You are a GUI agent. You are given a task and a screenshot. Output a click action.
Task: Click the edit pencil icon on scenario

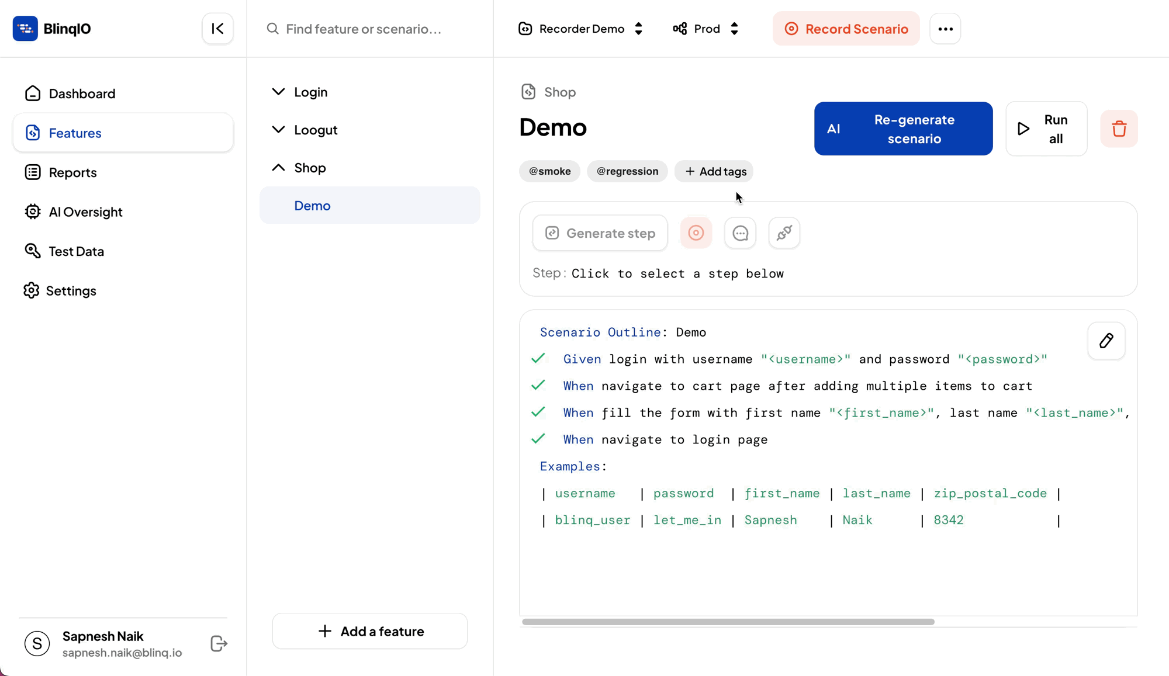(x=1106, y=341)
